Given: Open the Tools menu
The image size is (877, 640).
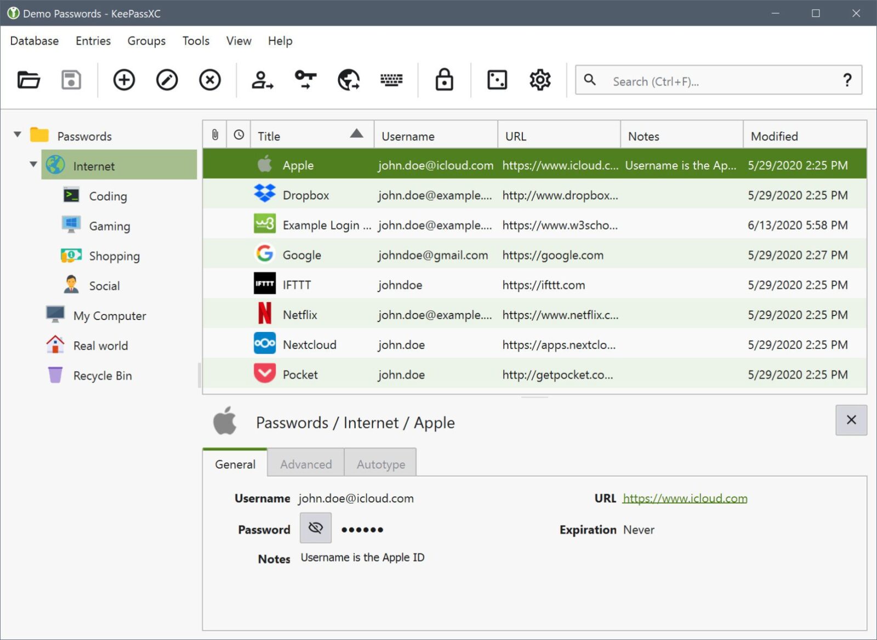Looking at the screenshot, I should [x=195, y=41].
